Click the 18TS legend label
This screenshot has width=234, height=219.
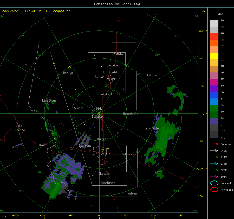tap(224, 177)
